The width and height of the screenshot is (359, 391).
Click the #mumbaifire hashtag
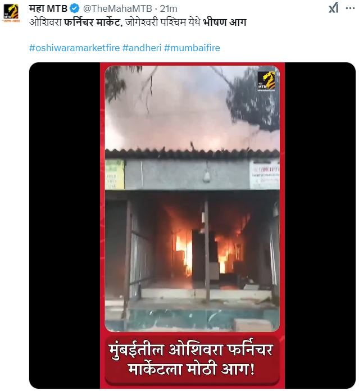click(192, 48)
